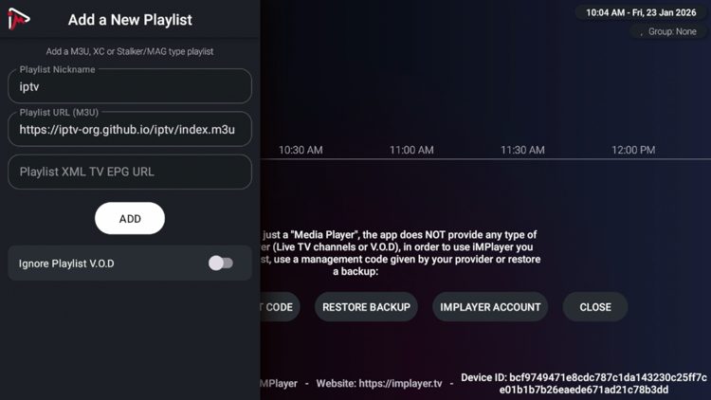The height and width of the screenshot is (400, 711).
Task: Focus the Playlist URL (M3U) field
Action: [130, 129]
